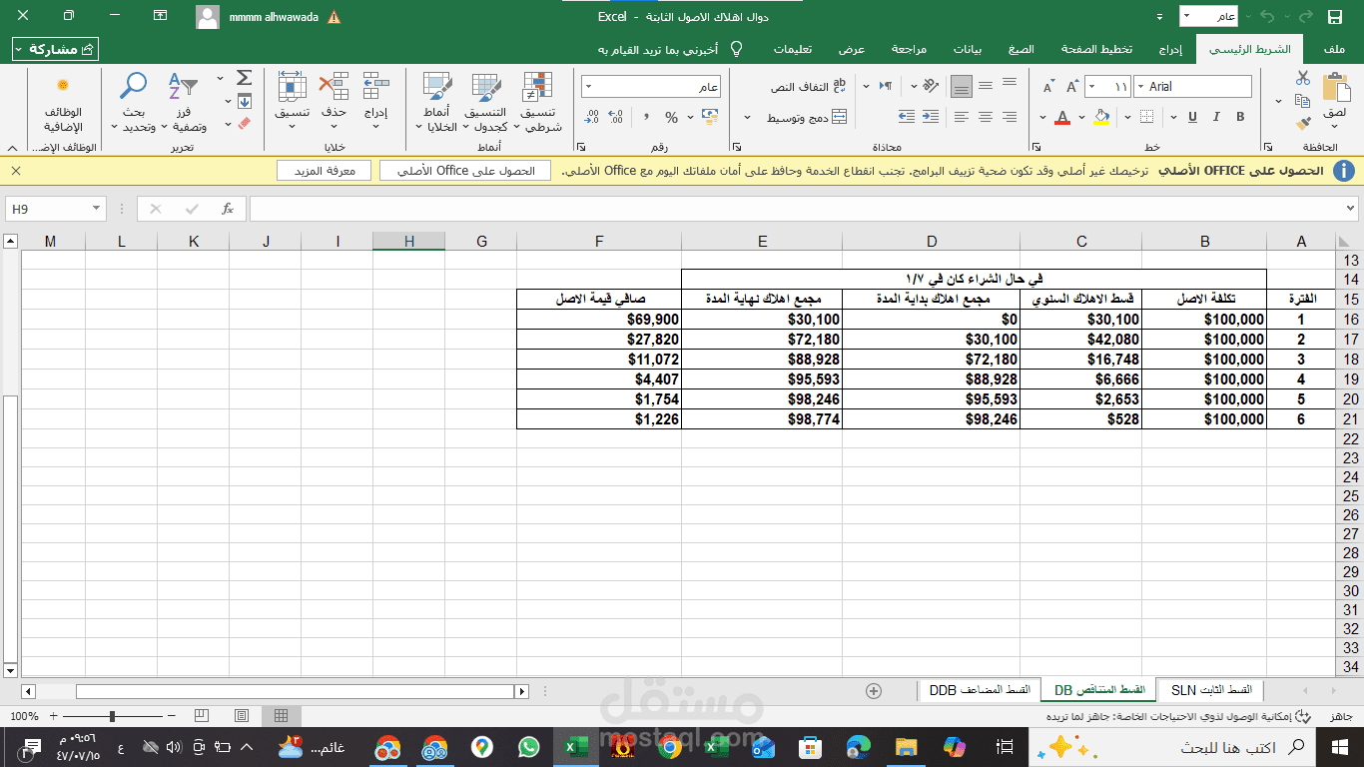1364x767 pixels.
Task: Click the AutoSum sigma icon
Action: (244, 78)
